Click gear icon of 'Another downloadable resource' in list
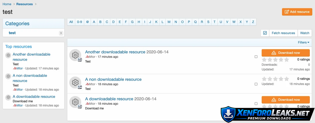Image resolution: width=315 pixels, height=123 pixels. tap(75, 55)
